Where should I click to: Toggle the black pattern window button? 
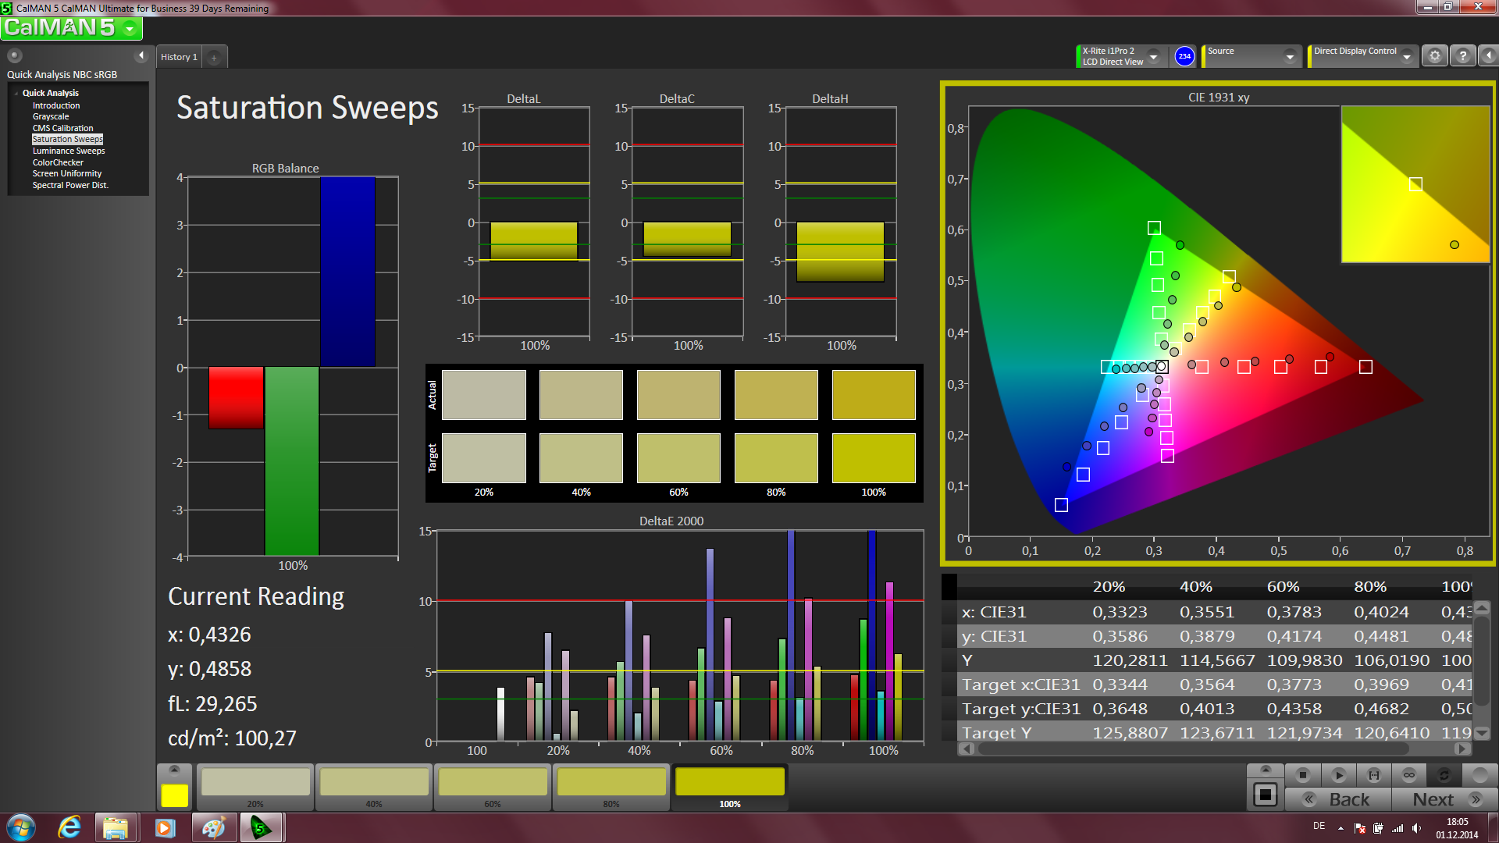click(x=1265, y=795)
